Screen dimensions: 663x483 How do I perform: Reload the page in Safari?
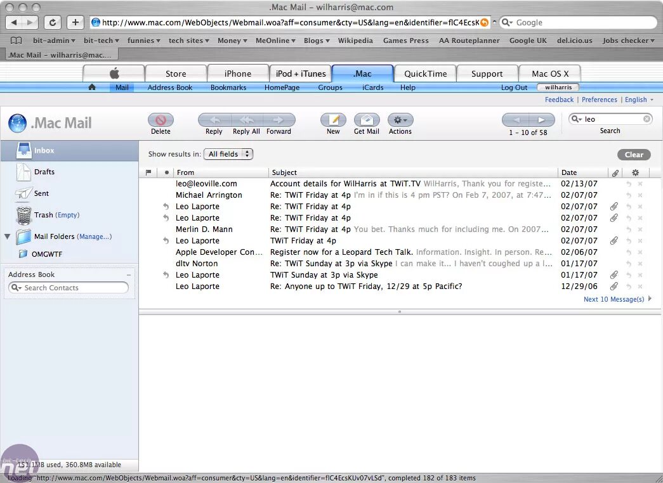pyautogui.click(x=53, y=22)
